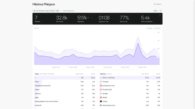Switch to the Referrers tab
Screen dimensions: 195x109
tap(103, 74)
